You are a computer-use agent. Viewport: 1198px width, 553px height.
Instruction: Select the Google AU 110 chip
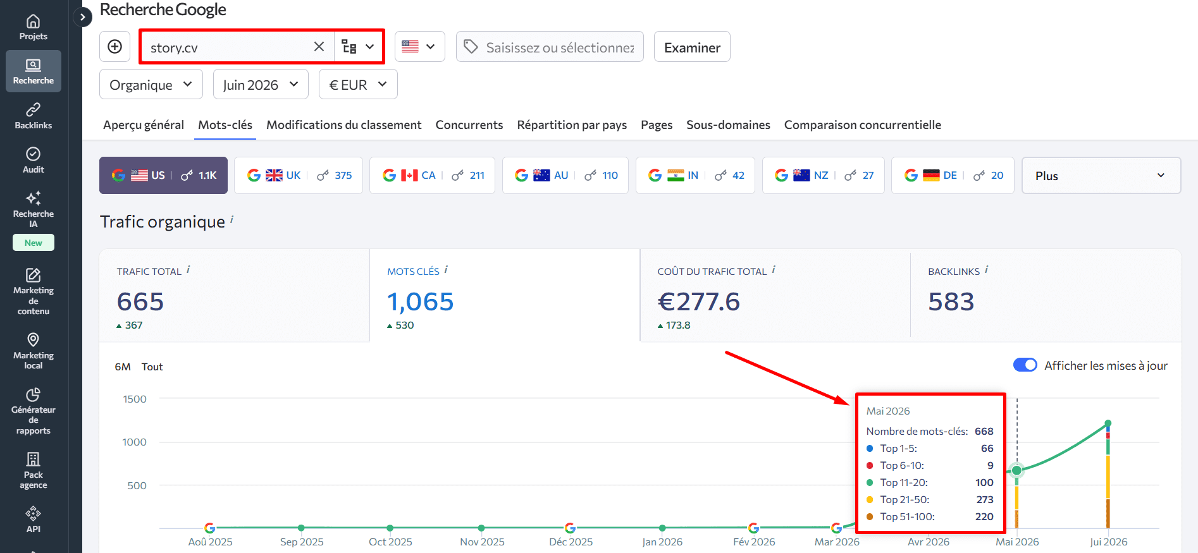click(565, 175)
